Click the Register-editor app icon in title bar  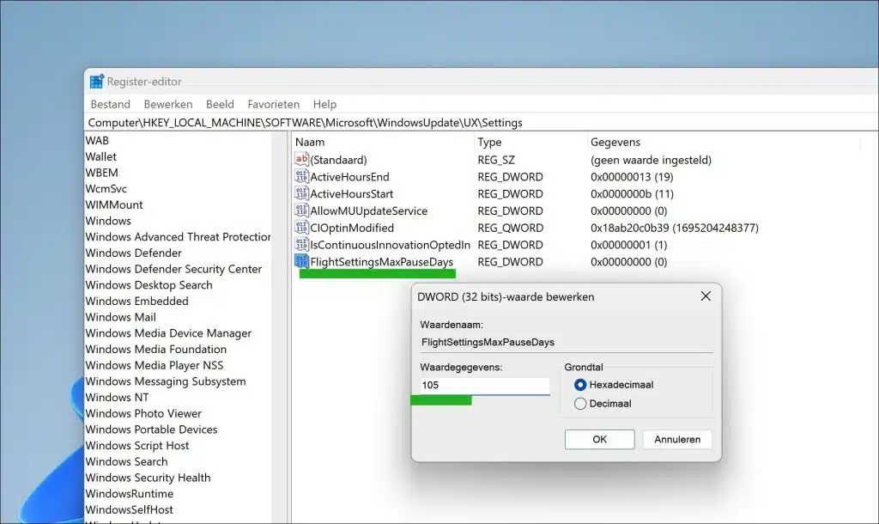point(97,82)
